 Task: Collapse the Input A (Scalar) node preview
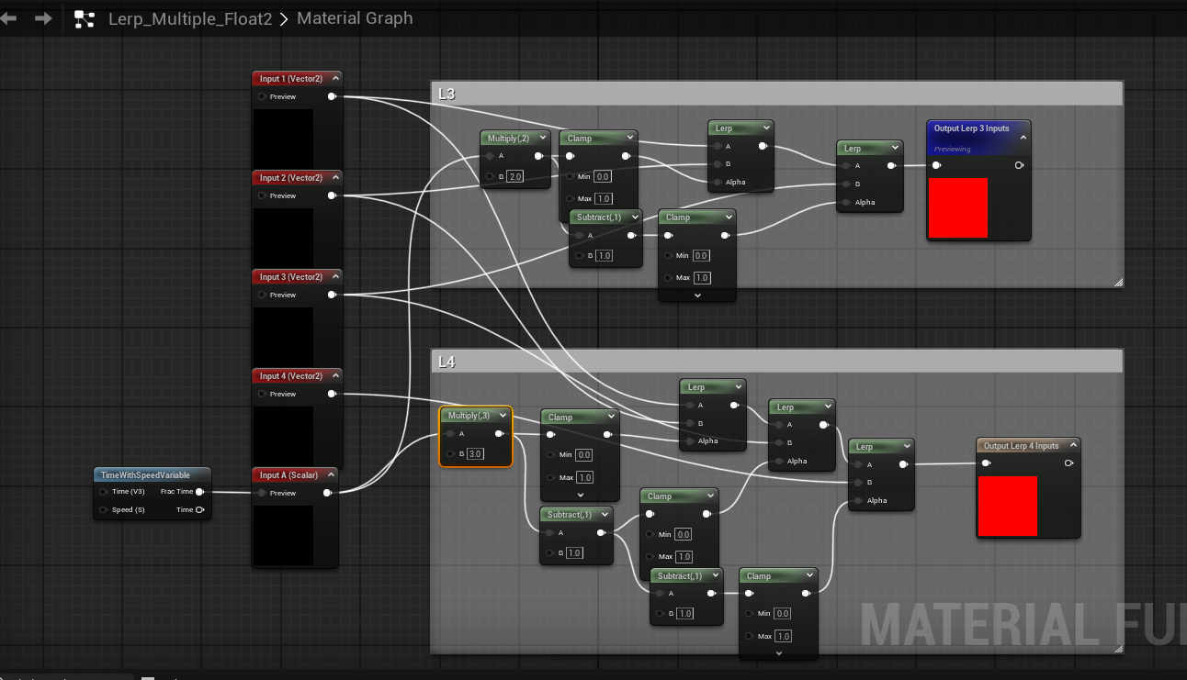click(x=332, y=475)
